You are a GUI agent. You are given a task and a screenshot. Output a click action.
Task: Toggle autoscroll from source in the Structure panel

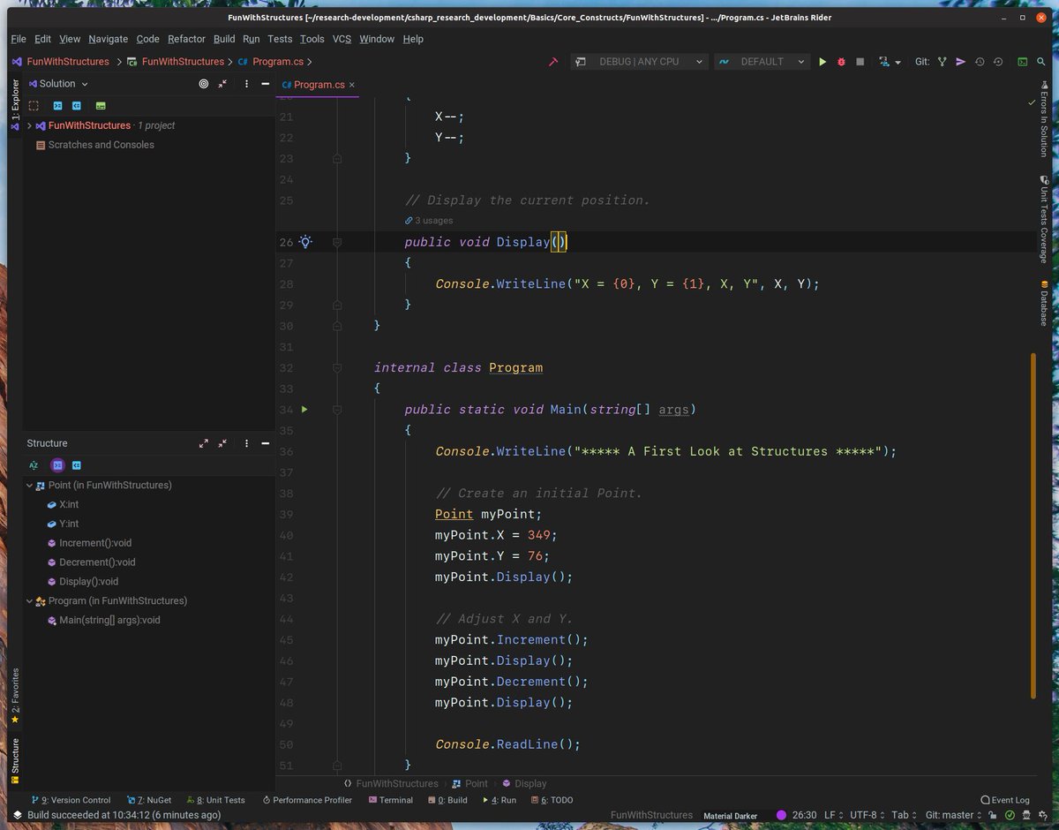[x=77, y=465]
